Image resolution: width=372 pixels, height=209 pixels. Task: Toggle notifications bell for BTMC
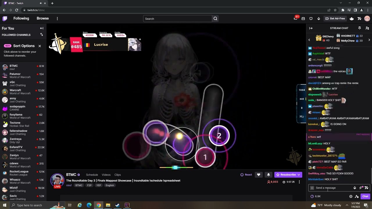point(268,175)
